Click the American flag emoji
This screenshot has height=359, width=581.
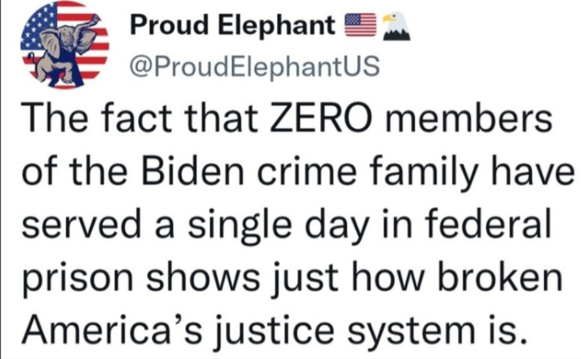360,25
